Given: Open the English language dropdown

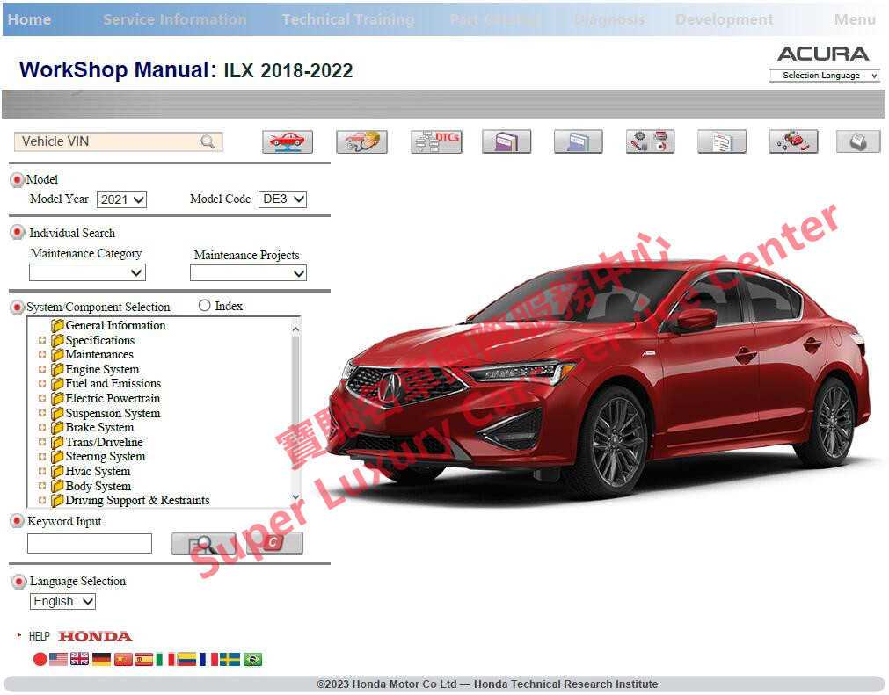Looking at the screenshot, I should tap(62, 602).
